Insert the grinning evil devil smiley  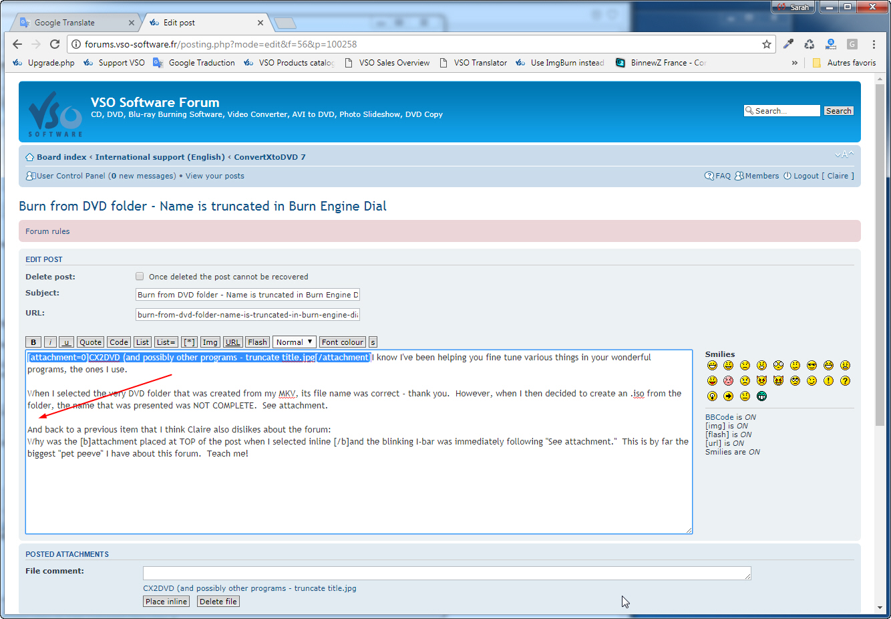[x=778, y=381]
